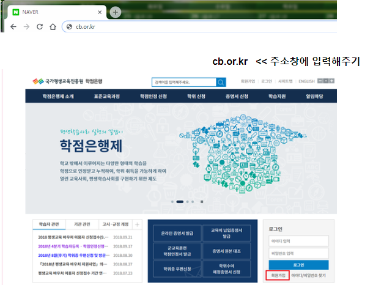Select the 고시·규정 개정 notice tab
Screen dimensions: 373x285
pyautogui.click(x=116, y=224)
